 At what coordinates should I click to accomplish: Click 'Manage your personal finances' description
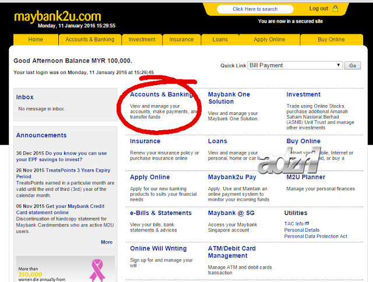pos(321,189)
